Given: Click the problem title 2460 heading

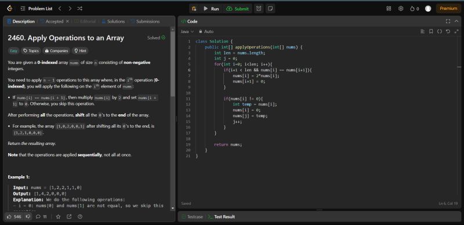Looking at the screenshot, I should point(66,38).
